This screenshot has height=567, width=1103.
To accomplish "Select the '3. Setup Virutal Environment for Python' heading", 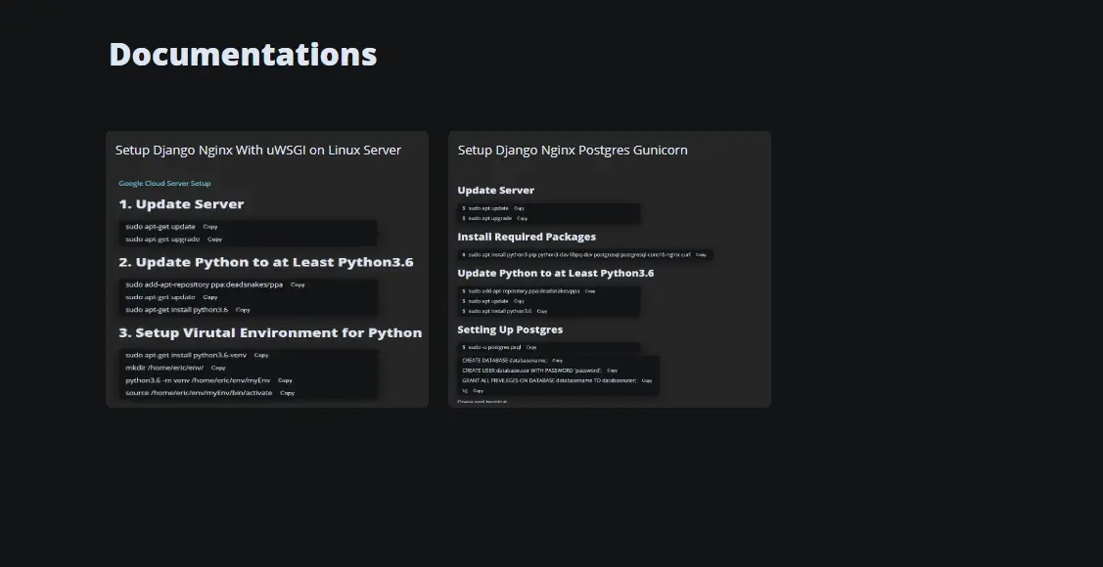I will click(270, 332).
